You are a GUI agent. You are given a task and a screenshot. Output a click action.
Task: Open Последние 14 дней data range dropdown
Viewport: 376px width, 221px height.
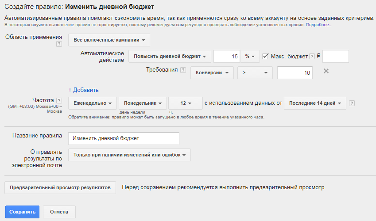tap(314, 103)
